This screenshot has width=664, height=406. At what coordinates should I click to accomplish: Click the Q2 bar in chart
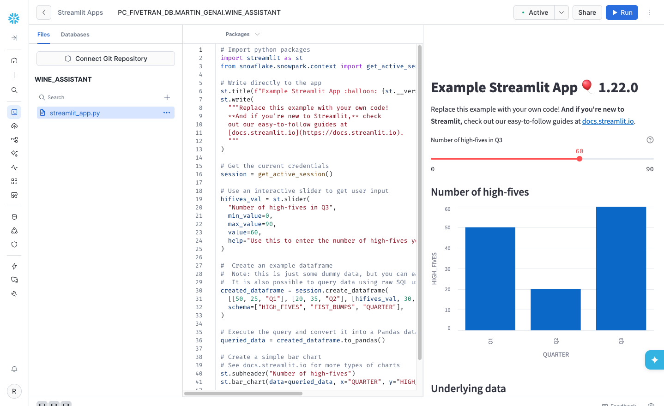coord(555,310)
